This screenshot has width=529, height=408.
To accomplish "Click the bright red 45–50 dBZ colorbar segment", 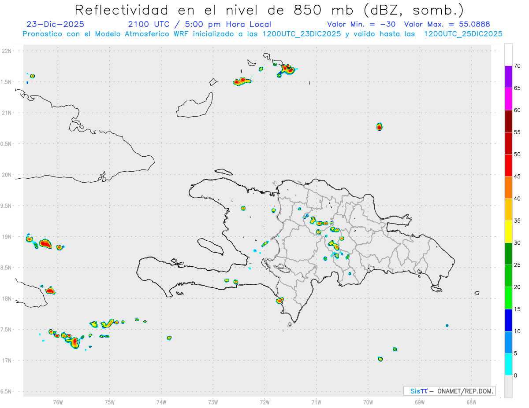I will [508, 165].
